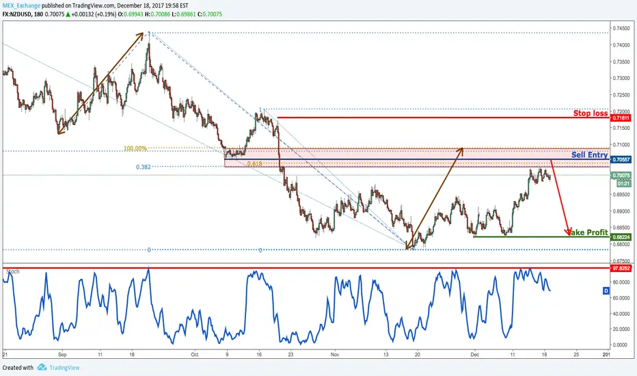Click the 0.69500 price axis label
Image resolution: width=637 pixels, height=376 pixels.
pos(621,195)
